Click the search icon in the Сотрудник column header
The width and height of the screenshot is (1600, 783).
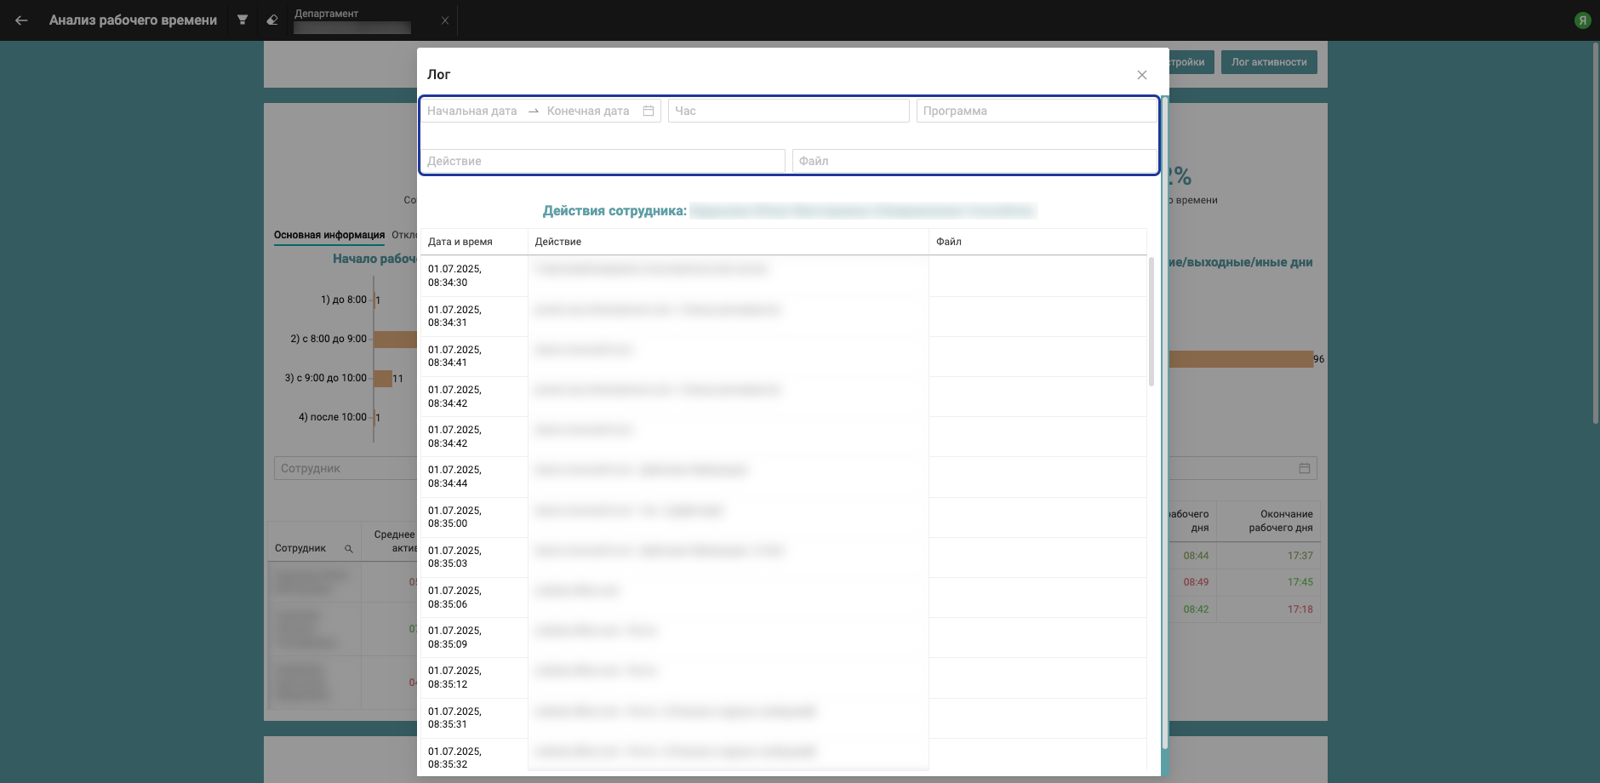click(x=348, y=549)
